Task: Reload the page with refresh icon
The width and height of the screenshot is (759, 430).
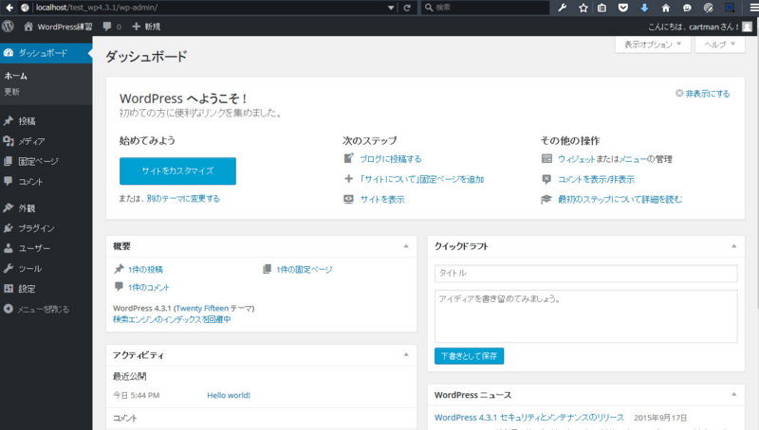Action: (407, 8)
